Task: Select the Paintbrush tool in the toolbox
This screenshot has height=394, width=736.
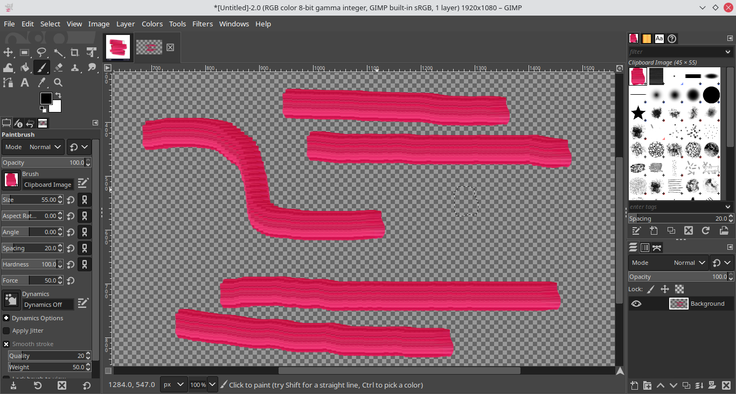Action: point(41,67)
